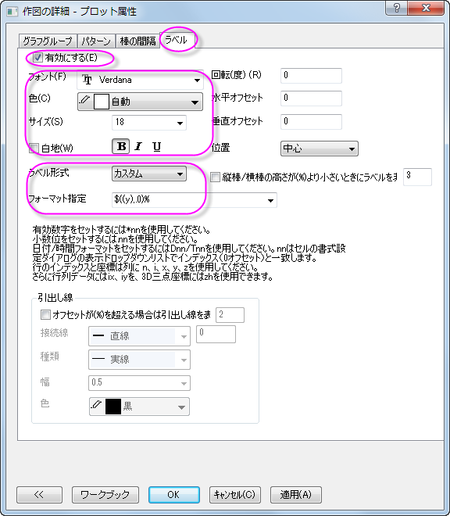Click the 回転(度) rotation input field
Screen dimensions: 450x516
coord(311,75)
